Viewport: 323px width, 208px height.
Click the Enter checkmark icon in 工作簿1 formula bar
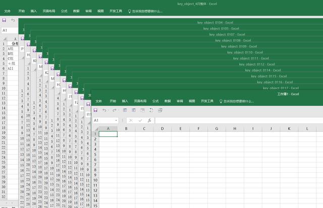tap(140, 120)
